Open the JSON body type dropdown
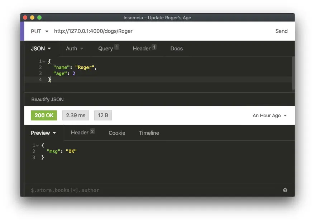This screenshot has width=315, height=223. [41, 49]
